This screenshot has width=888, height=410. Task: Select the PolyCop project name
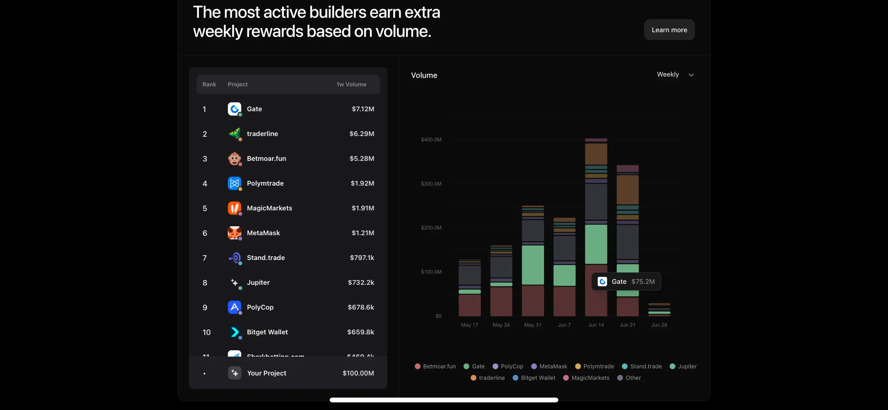[260, 307]
